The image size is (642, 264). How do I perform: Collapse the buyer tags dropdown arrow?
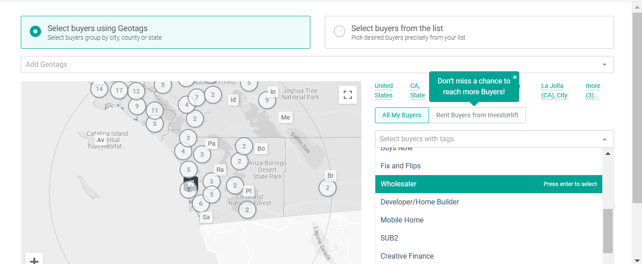(x=605, y=139)
